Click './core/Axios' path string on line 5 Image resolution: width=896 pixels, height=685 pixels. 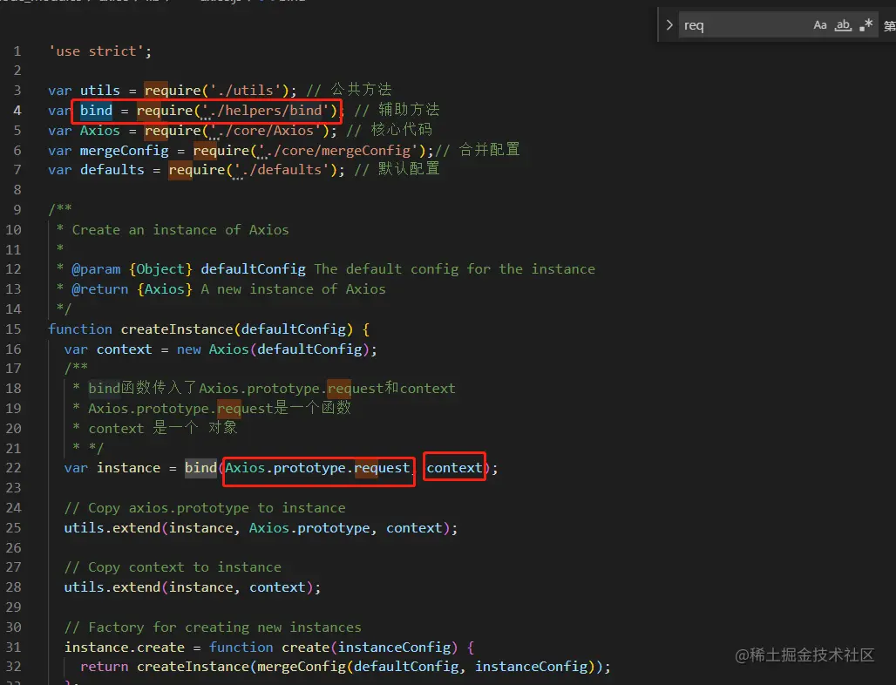pos(266,130)
